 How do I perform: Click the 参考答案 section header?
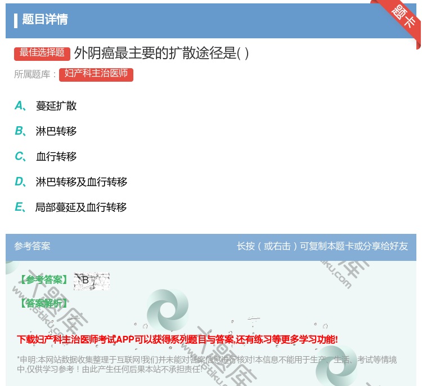point(32,246)
